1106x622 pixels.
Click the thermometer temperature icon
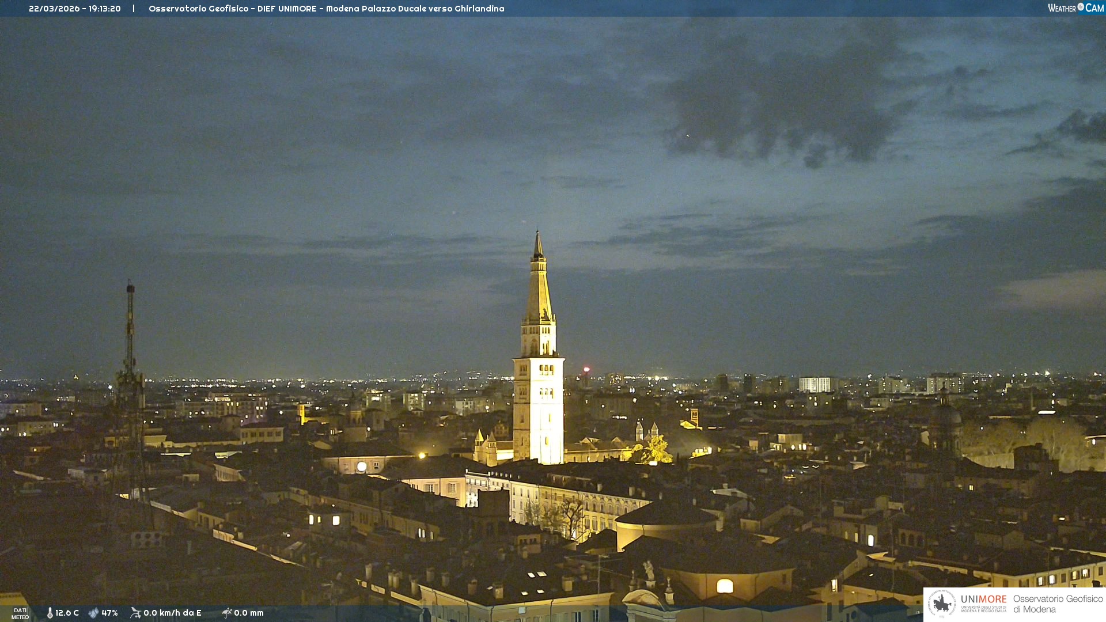(50, 613)
